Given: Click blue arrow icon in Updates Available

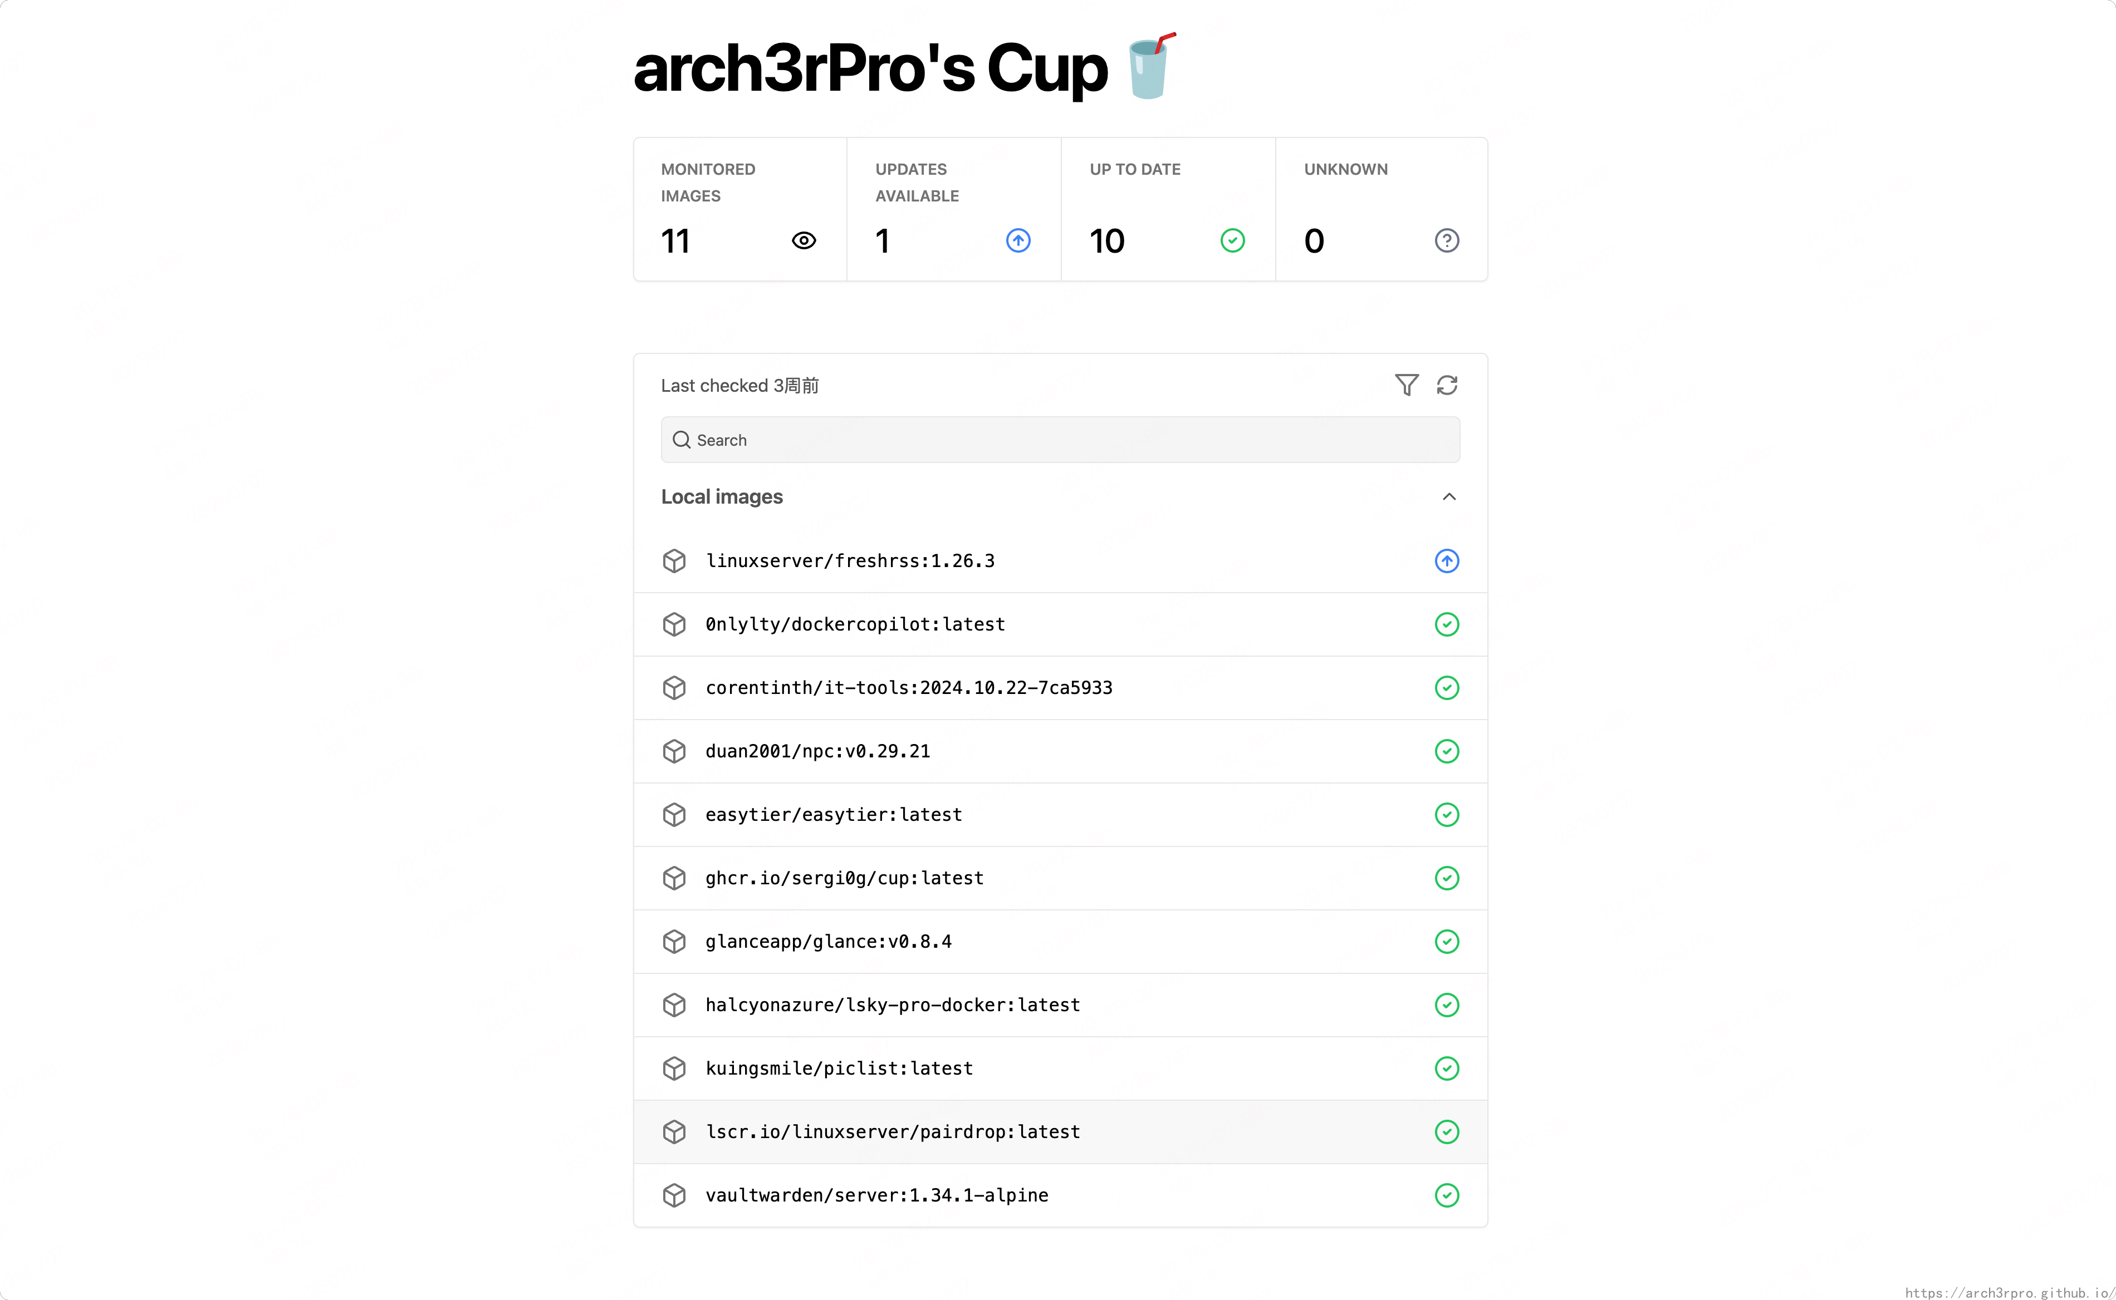Looking at the screenshot, I should 1018,241.
